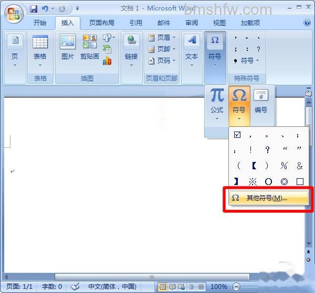Click the Shapes icon in 插图 group
The width and height of the screenshot is (315, 293).
click(107, 38)
